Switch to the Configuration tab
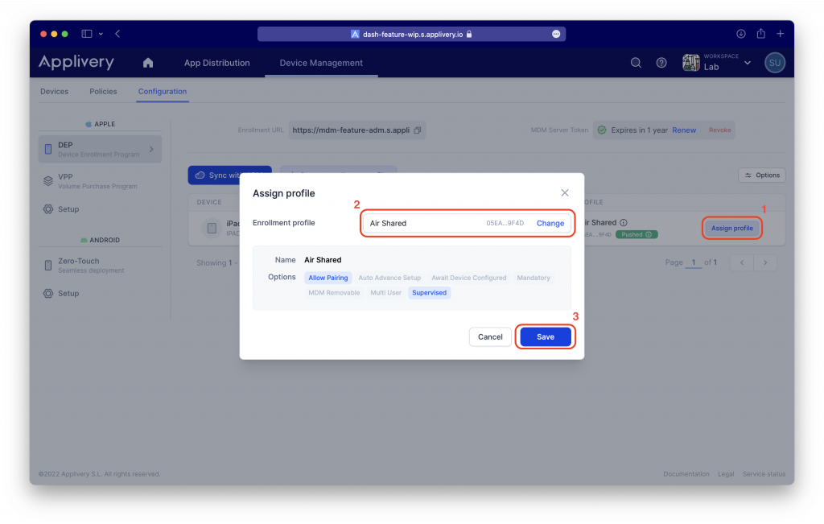 coord(163,92)
